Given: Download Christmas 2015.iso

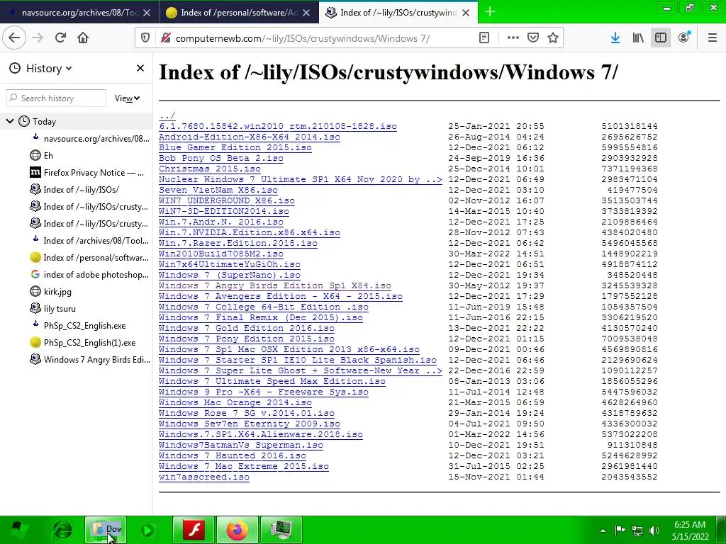Looking at the screenshot, I should click(x=210, y=169).
